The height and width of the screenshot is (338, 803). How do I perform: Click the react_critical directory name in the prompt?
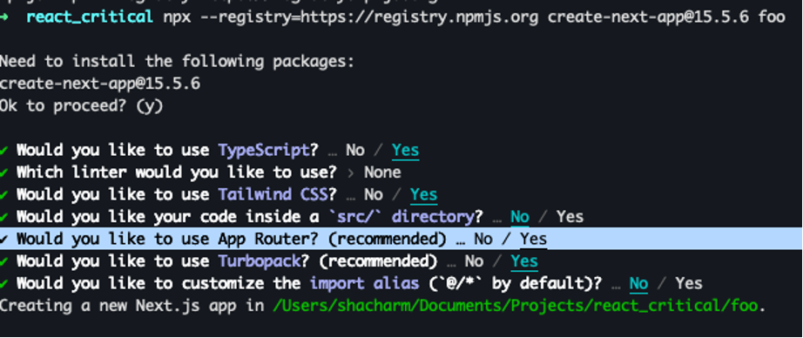click(90, 17)
